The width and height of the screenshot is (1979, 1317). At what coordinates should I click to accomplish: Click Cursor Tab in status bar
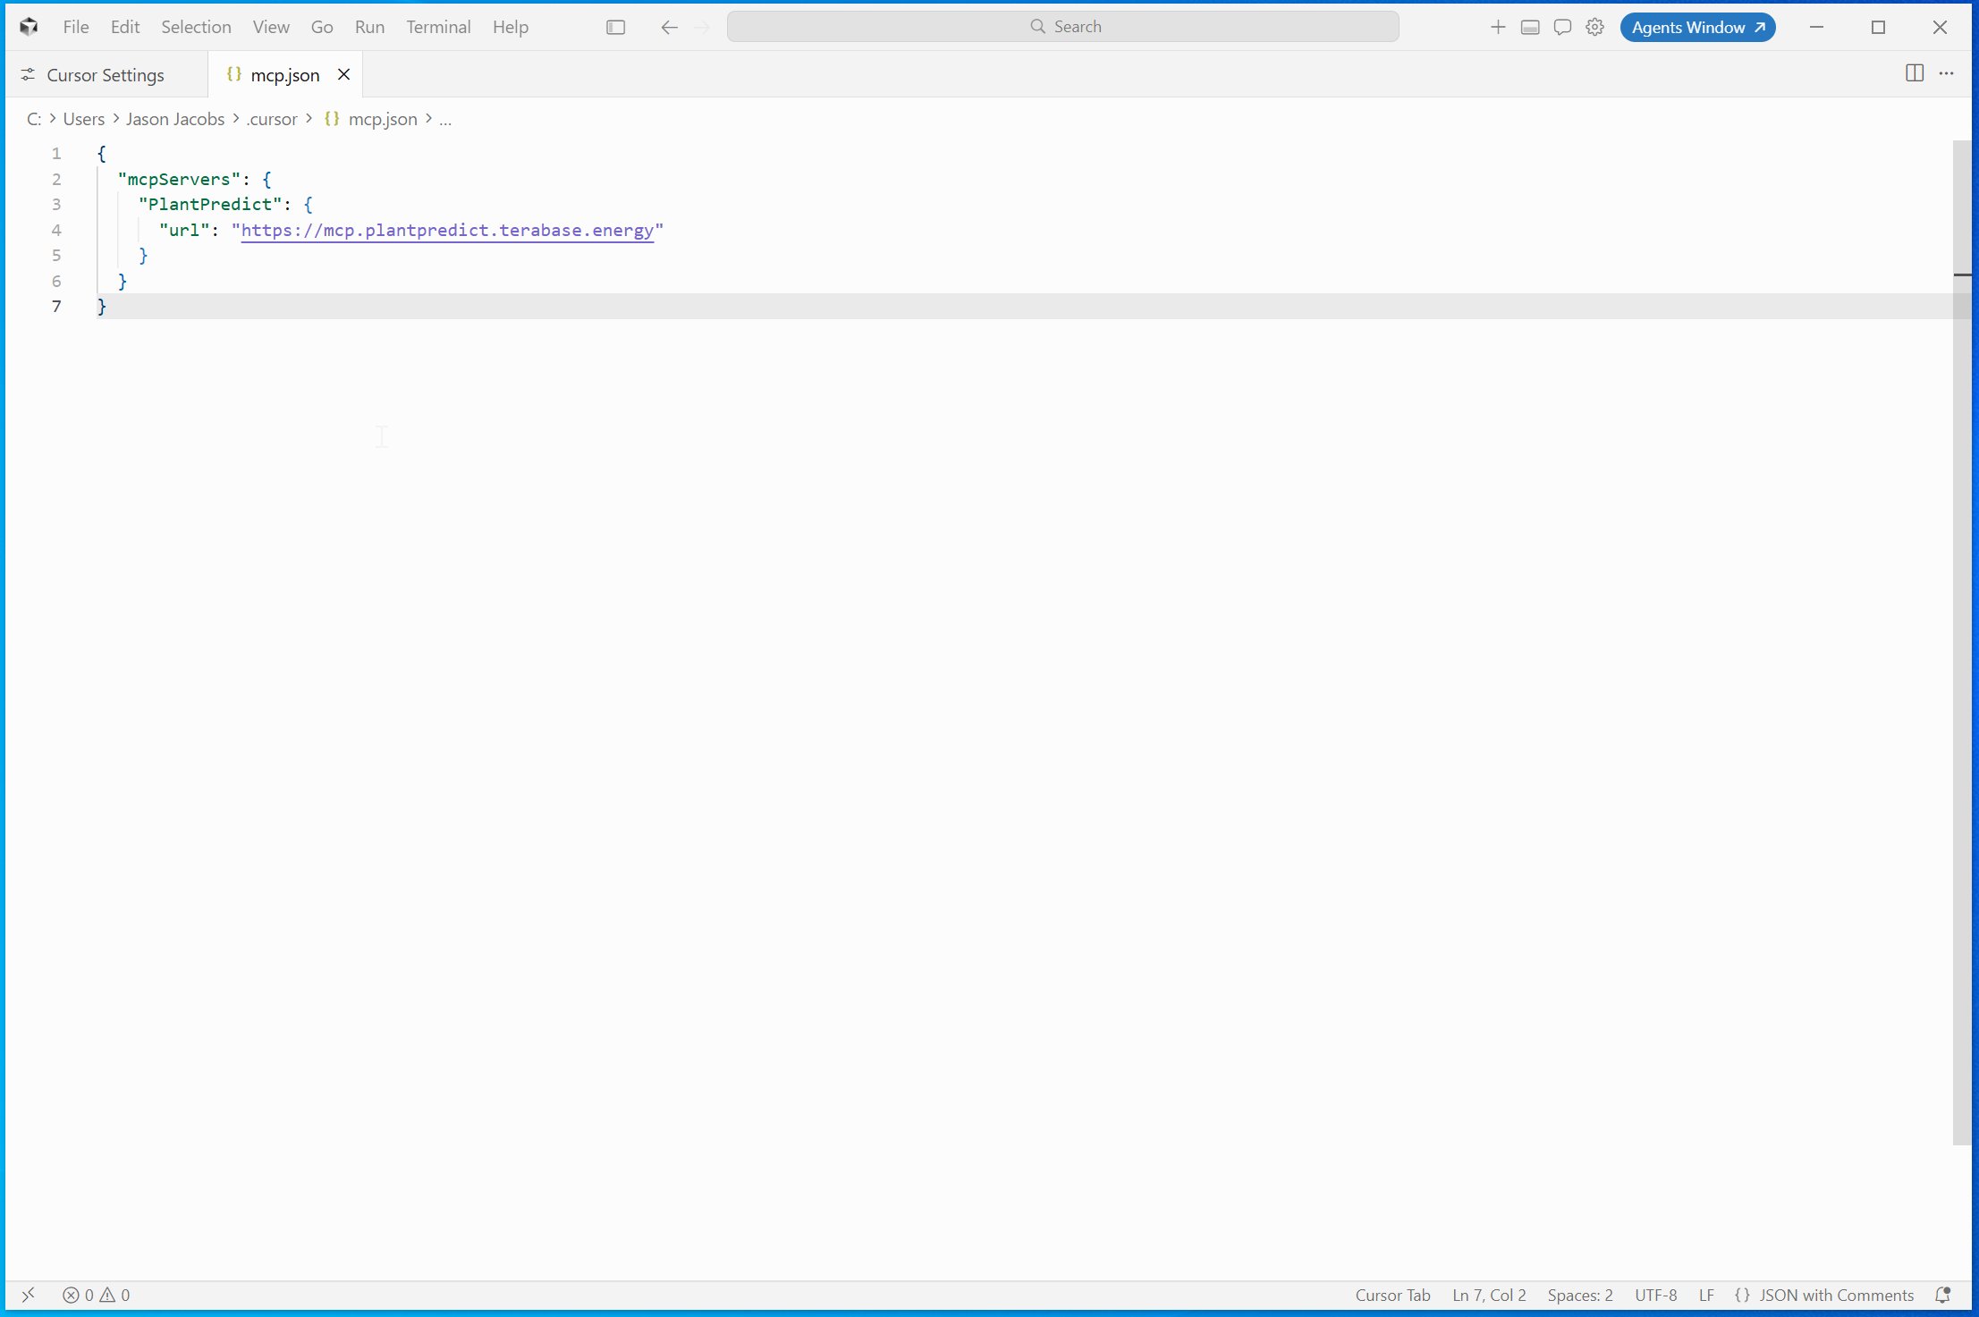coord(1392,1295)
